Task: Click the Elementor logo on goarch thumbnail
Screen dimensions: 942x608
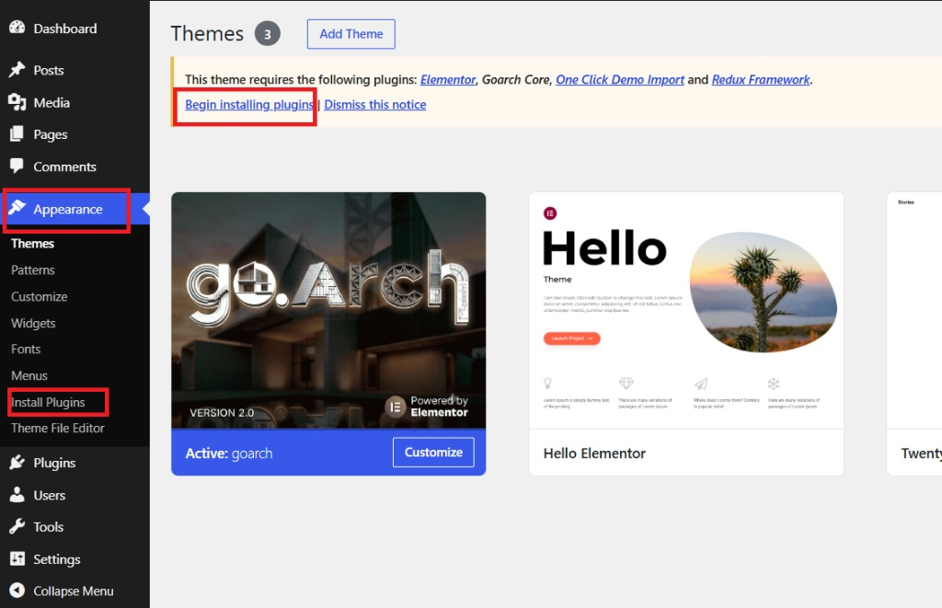Action: [x=396, y=407]
